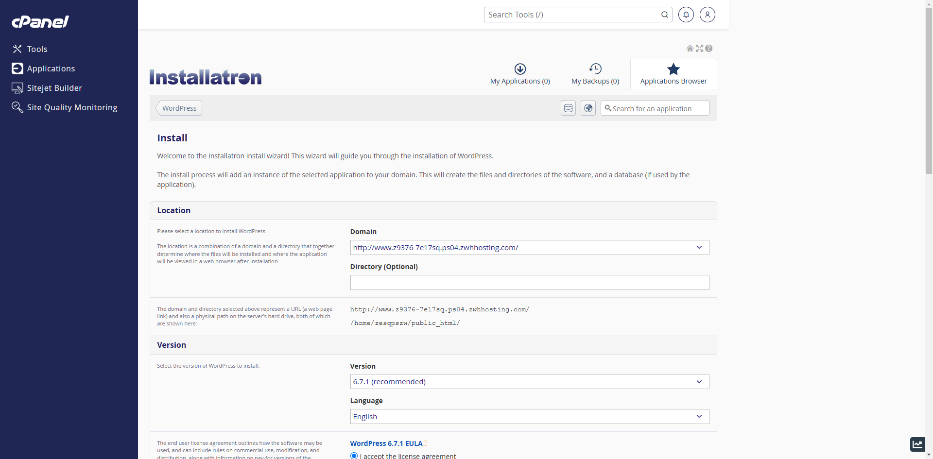Click the fullscreen expand icon

[700, 48]
